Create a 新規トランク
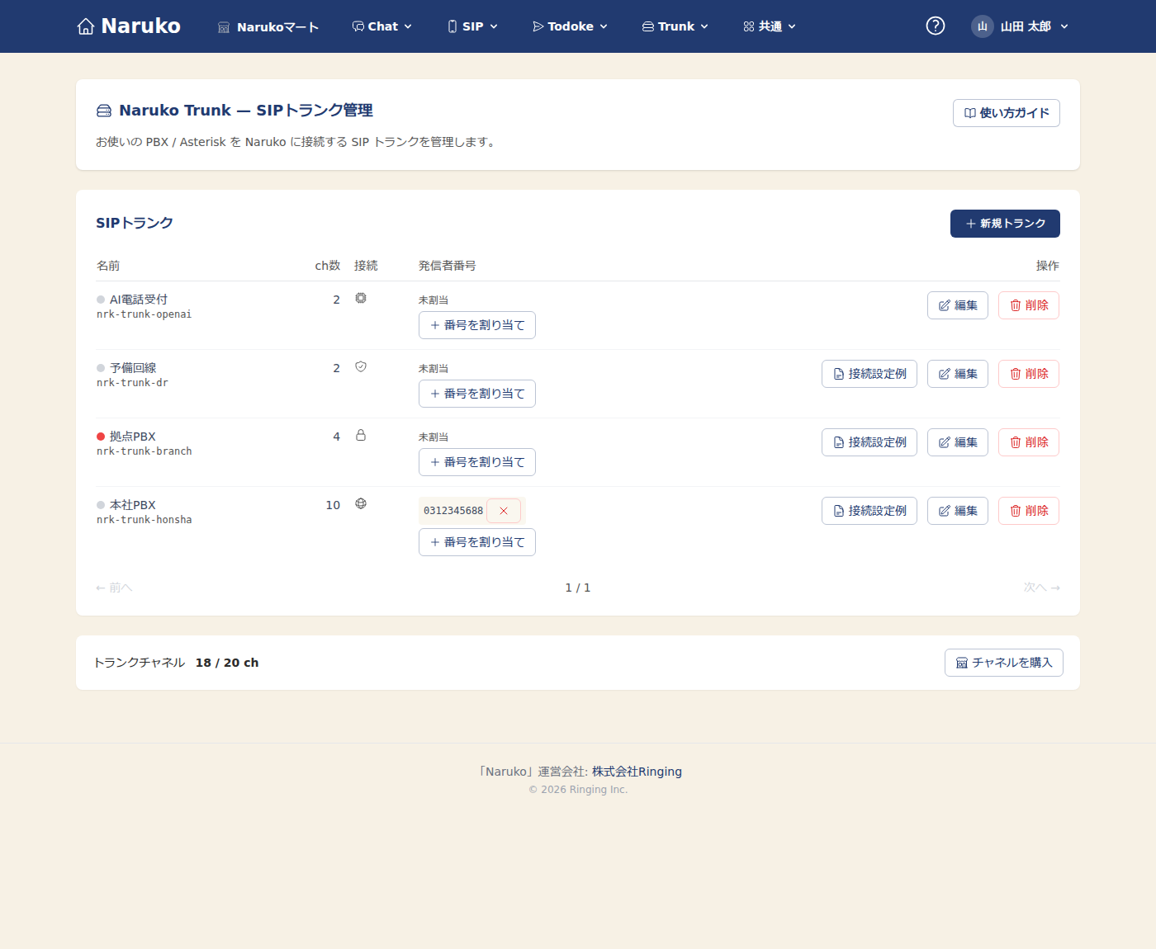The width and height of the screenshot is (1156, 949). pyautogui.click(x=1005, y=224)
